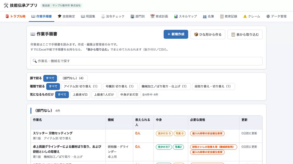Click the 新規作成 button
The height and width of the screenshot is (164, 293).
[x=176, y=34]
